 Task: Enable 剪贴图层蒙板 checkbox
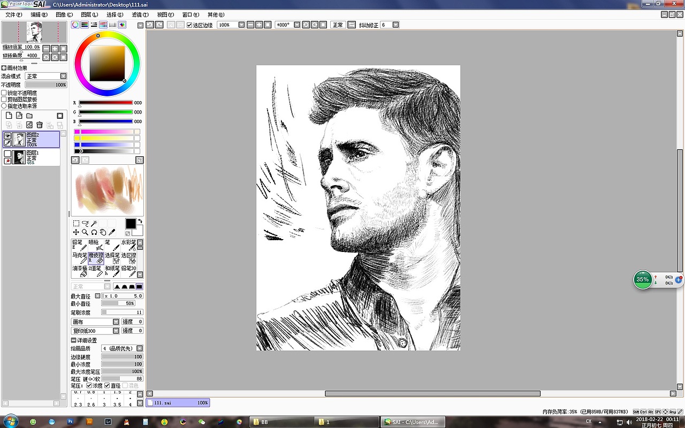tap(4, 100)
